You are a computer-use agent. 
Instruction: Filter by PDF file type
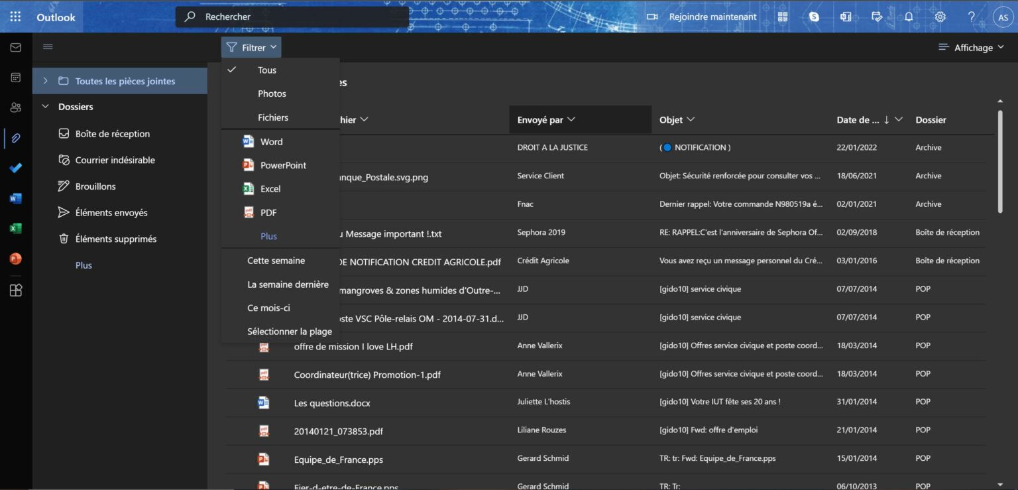[x=268, y=212]
